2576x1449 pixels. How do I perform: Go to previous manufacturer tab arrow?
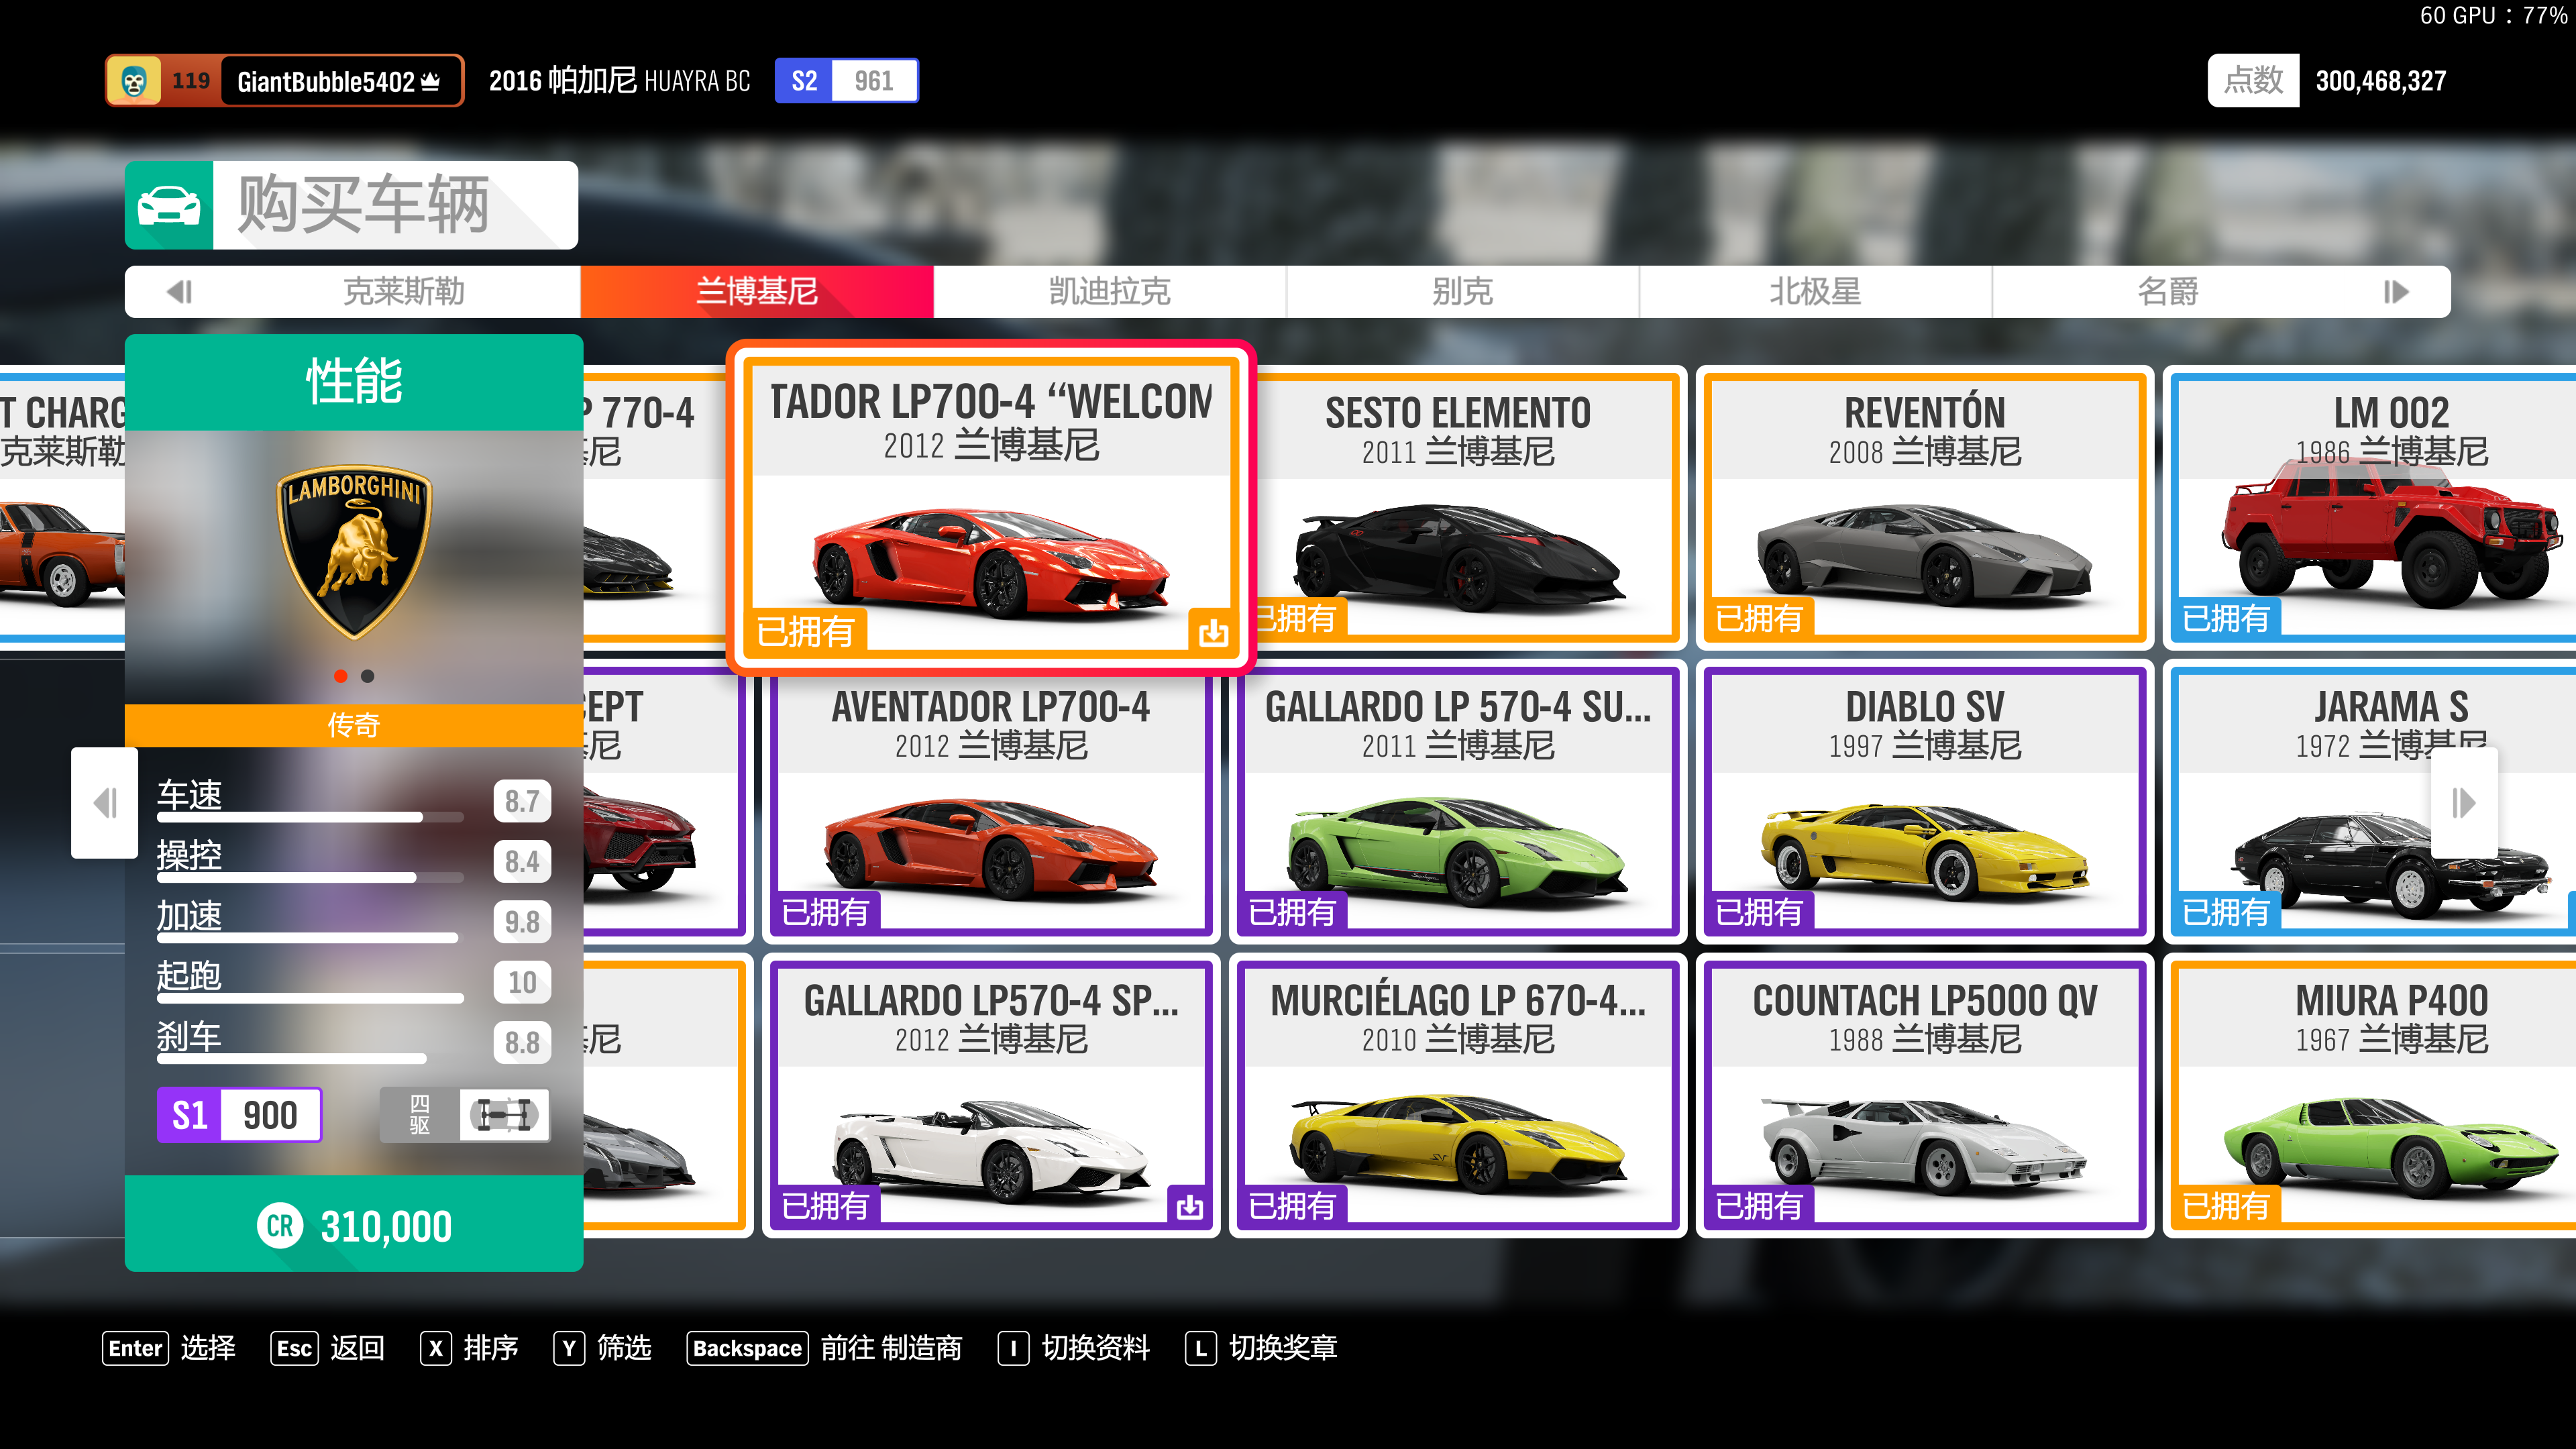point(180,292)
